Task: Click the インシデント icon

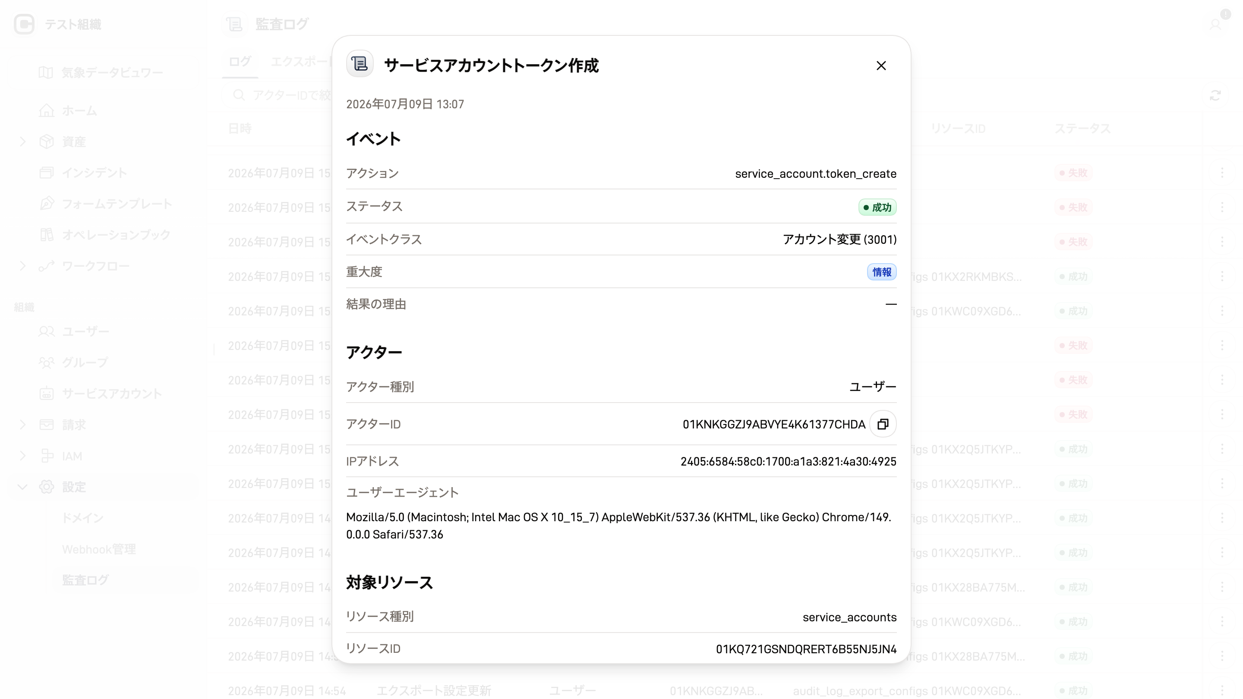Action: point(46,173)
